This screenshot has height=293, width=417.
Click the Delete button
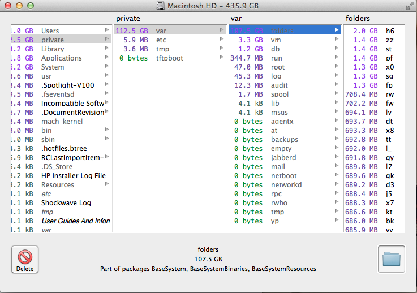click(25, 259)
